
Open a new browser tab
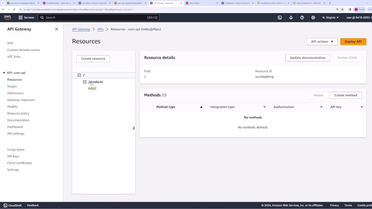(330, 3)
